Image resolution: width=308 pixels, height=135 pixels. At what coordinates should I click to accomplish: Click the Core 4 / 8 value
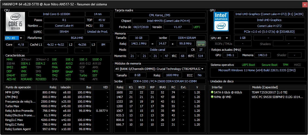[21, 45]
